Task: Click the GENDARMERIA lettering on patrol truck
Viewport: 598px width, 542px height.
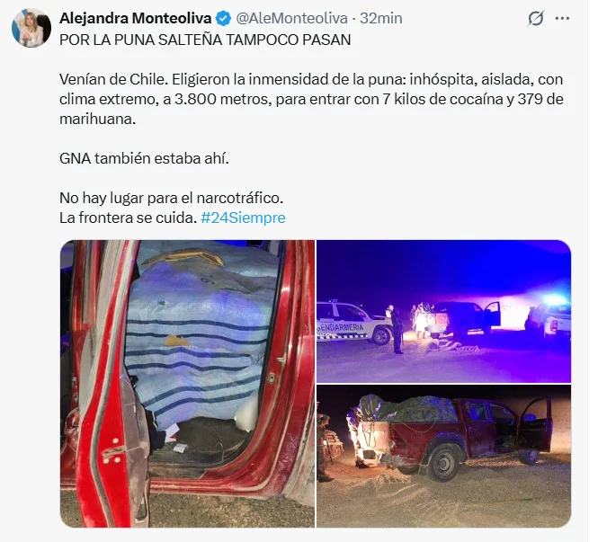Action: (341, 328)
